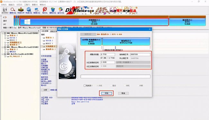Open the Backup Partition toolbar tool
This screenshot has width=209, height=120.
click(61, 11)
